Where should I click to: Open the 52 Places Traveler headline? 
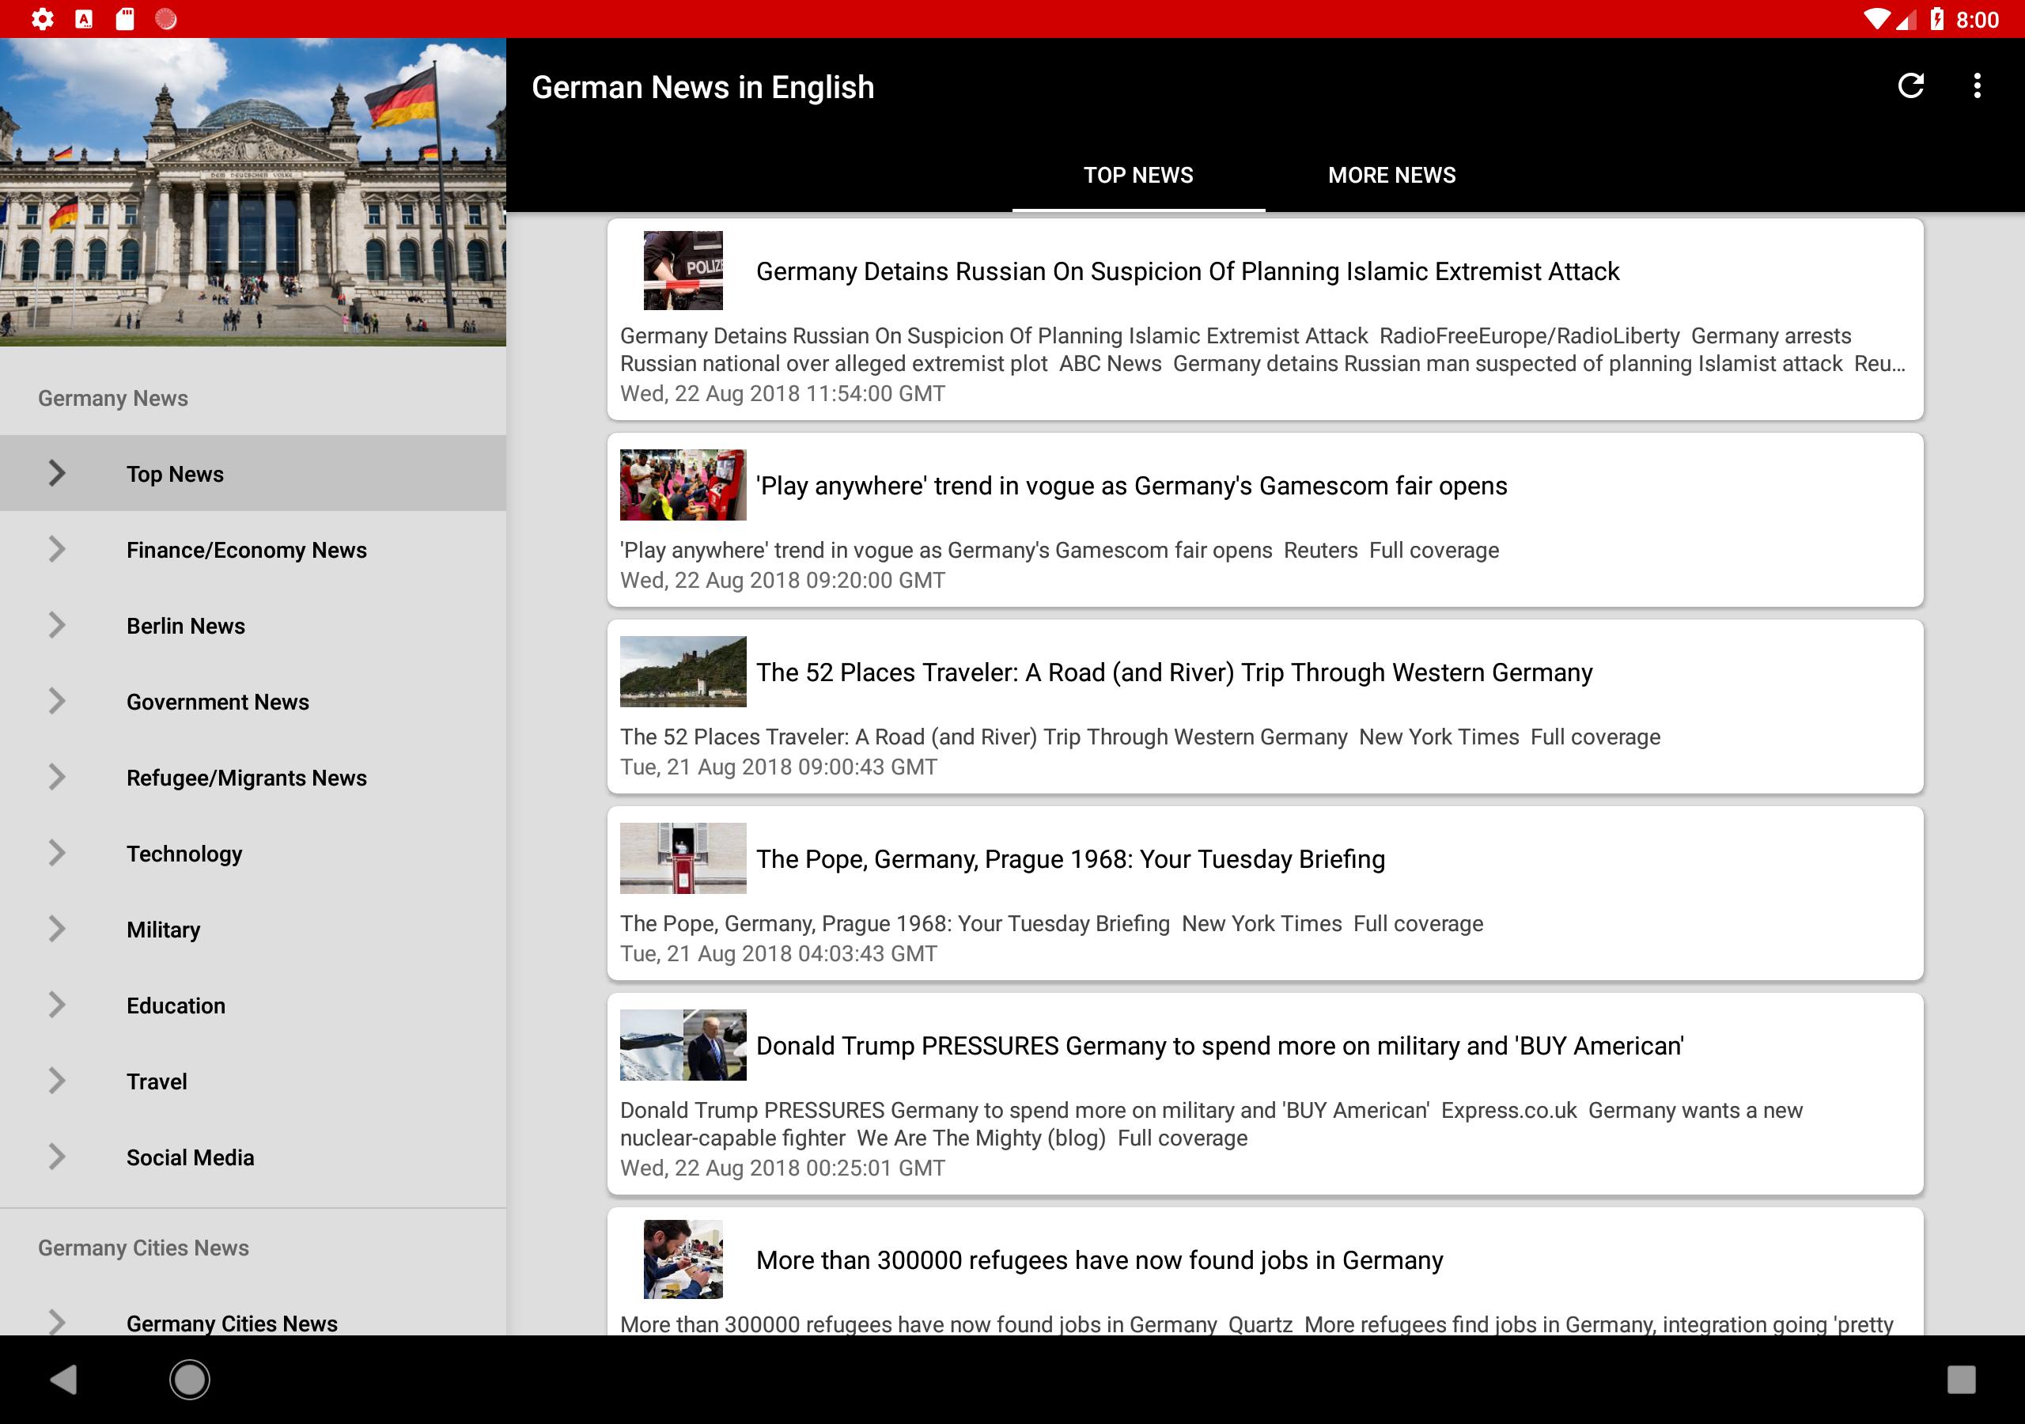point(1174,672)
